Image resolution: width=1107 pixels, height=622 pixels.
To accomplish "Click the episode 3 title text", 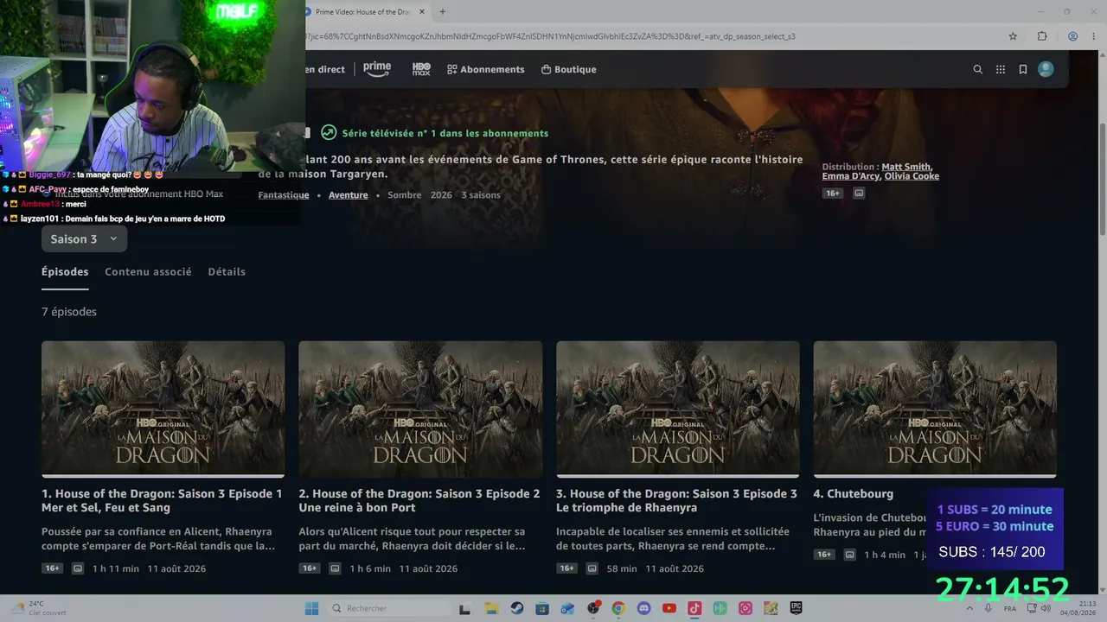I will click(x=677, y=500).
